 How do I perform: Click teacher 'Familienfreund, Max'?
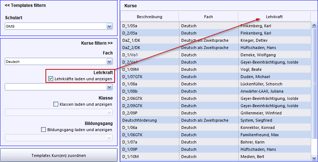pyautogui.click(x=259, y=135)
